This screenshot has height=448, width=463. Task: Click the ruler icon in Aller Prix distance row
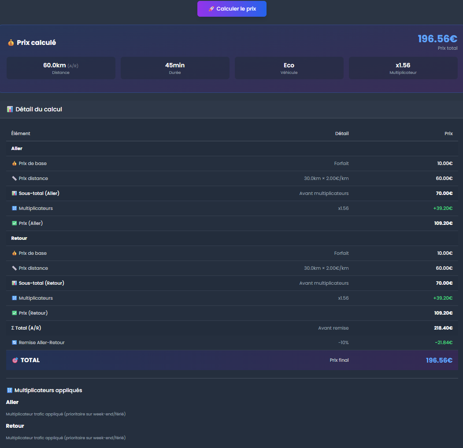14,178
